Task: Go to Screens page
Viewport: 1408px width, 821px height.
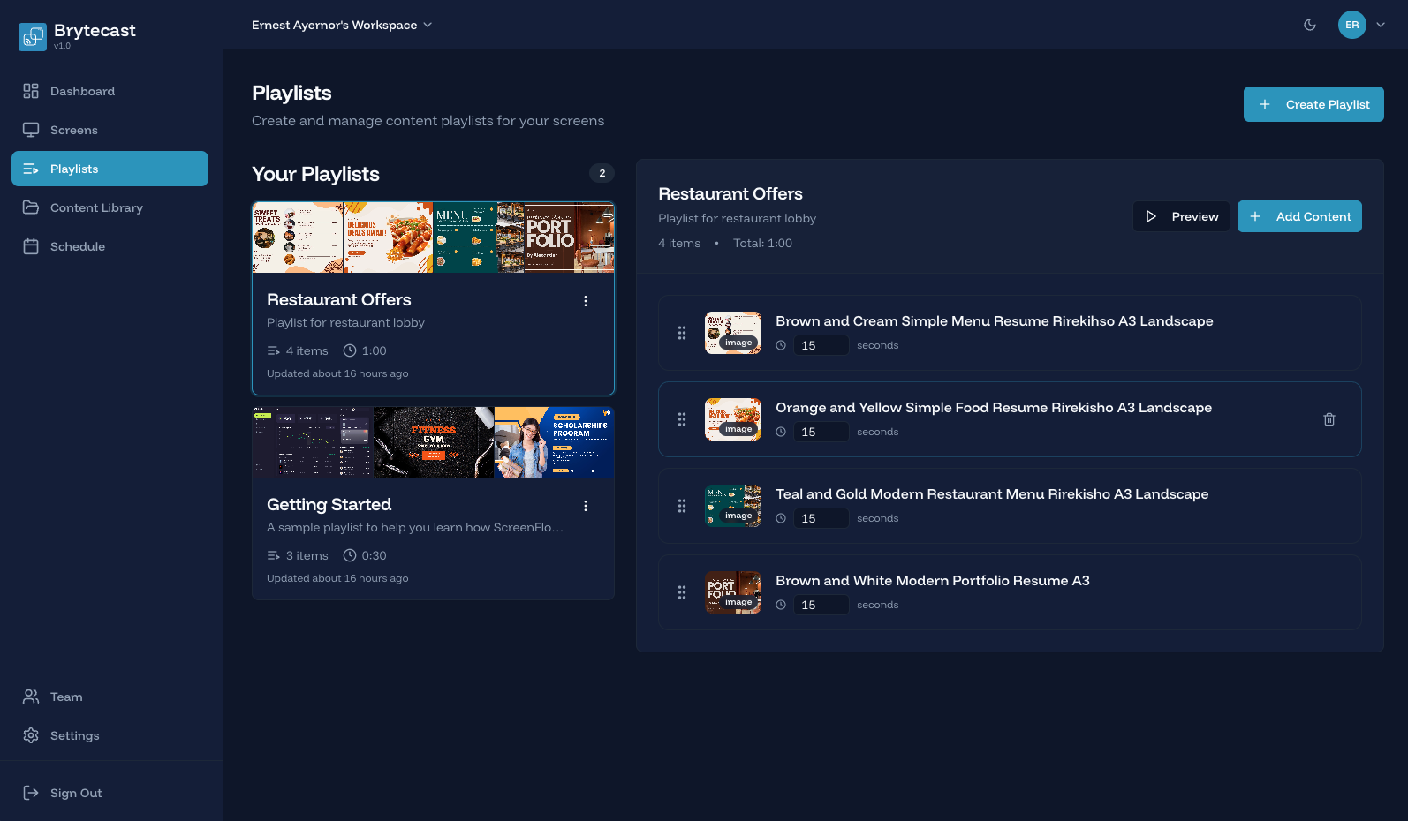Action: 110,130
